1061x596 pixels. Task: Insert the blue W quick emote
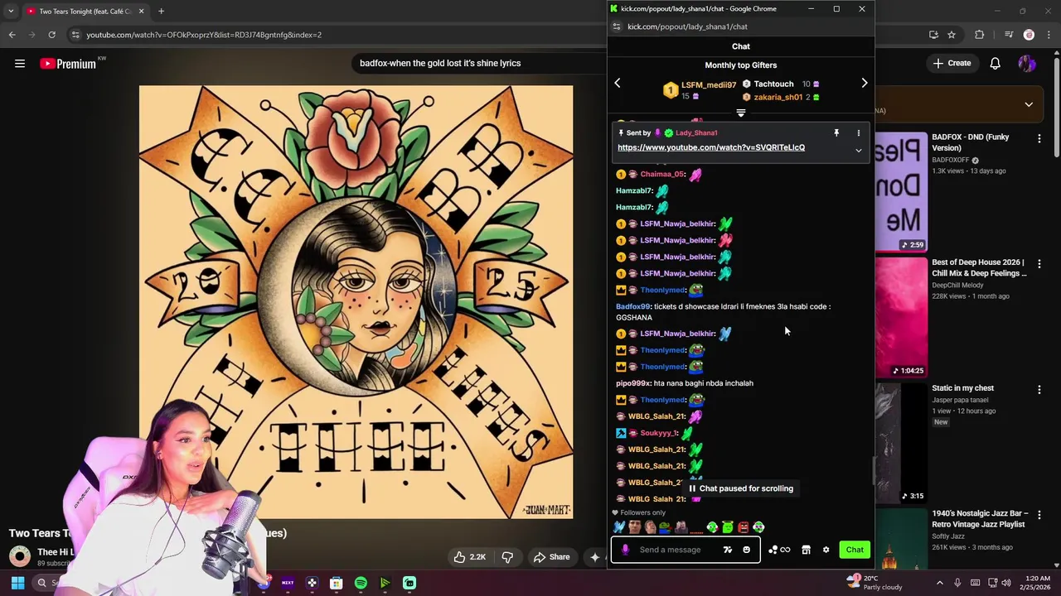(618, 527)
